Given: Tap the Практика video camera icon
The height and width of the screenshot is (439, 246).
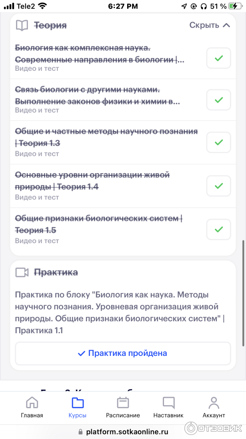Looking at the screenshot, I should pos(22,272).
